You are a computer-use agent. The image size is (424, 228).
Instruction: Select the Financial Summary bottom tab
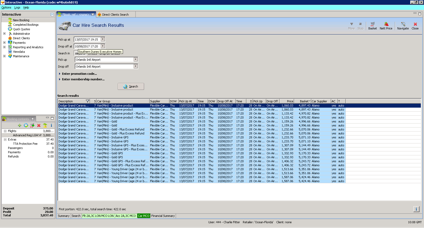click(163, 216)
